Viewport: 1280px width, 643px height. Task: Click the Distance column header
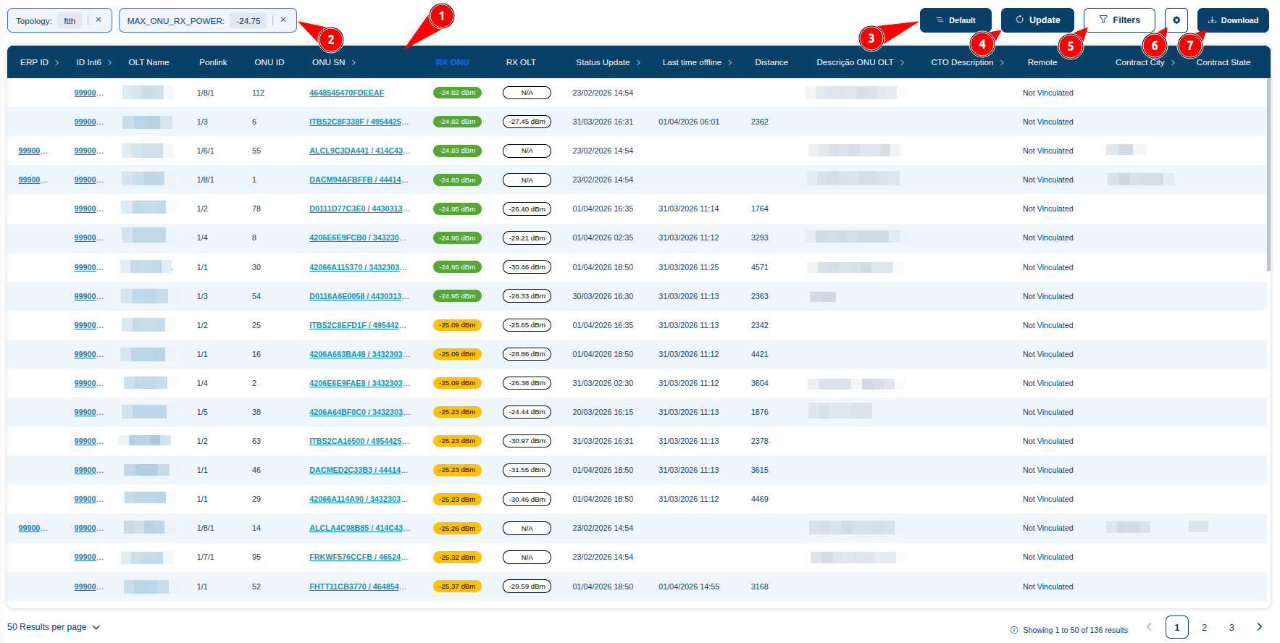click(x=771, y=63)
